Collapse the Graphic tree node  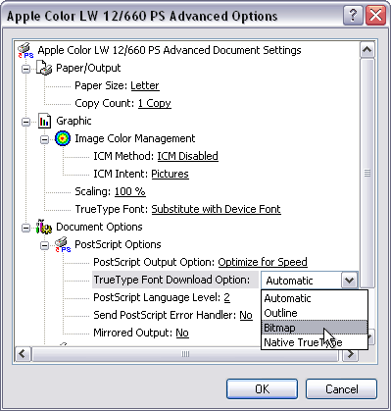pos(26,122)
